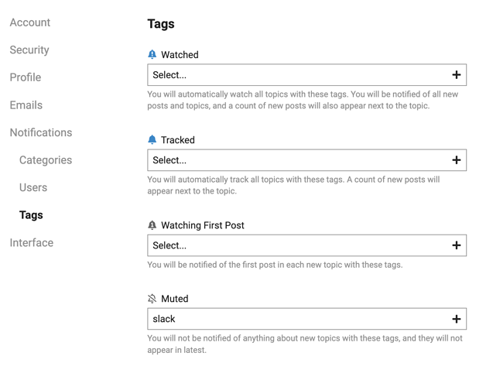This screenshot has height=387, width=493.
Task: Go to the Account preferences section
Action: [x=30, y=22]
